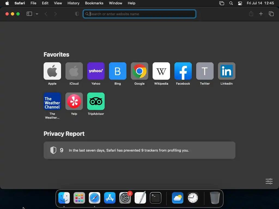Image resolution: width=279 pixels, height=209 pixels.
Task: Expand the tab group dropdown arrow
Action: (x=37, y=14)
